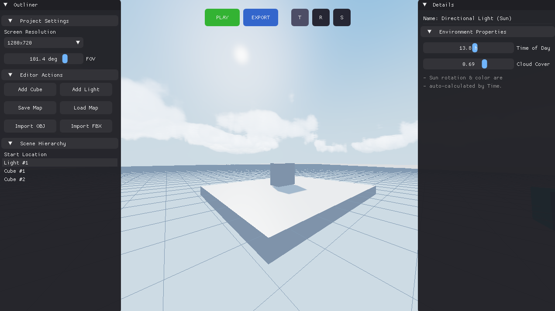Save the current map
The image size is (555, 311).
point(30,107)
